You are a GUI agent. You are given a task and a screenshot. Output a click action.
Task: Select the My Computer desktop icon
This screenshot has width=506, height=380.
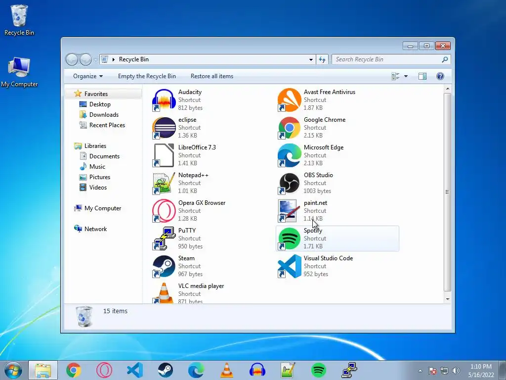click(19, 72)
